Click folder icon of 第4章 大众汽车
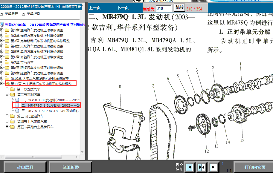This screenshot has width=273, height=173. pyautogui.click(x=7, y=46)
